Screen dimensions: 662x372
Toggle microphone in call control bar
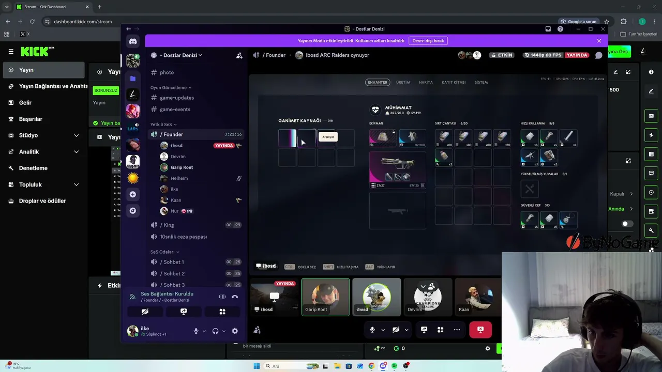372,330
